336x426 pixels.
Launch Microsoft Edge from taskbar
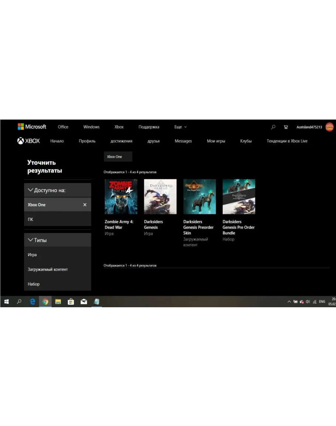32,302
